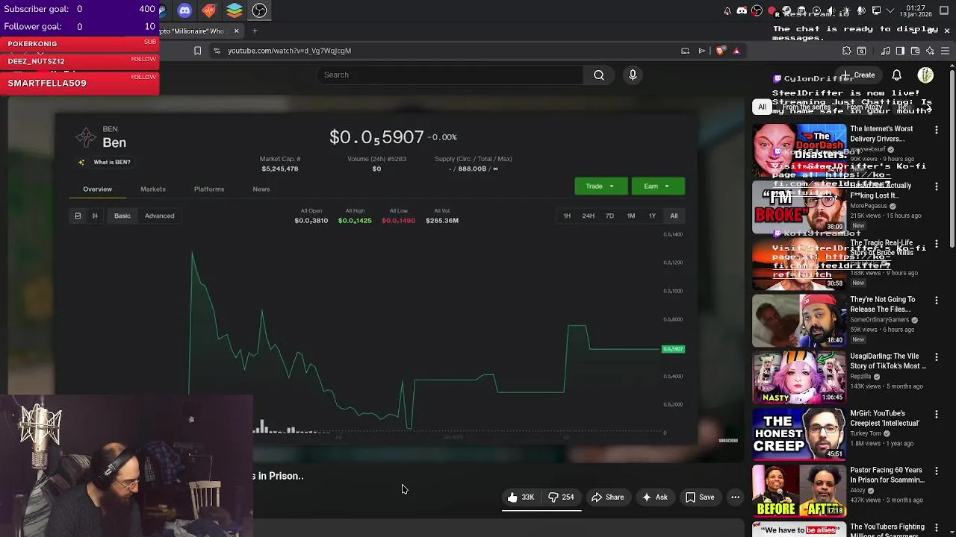The image size is (956, 537).
Task: Visit the Repzilla channel link
Action: 860,377
